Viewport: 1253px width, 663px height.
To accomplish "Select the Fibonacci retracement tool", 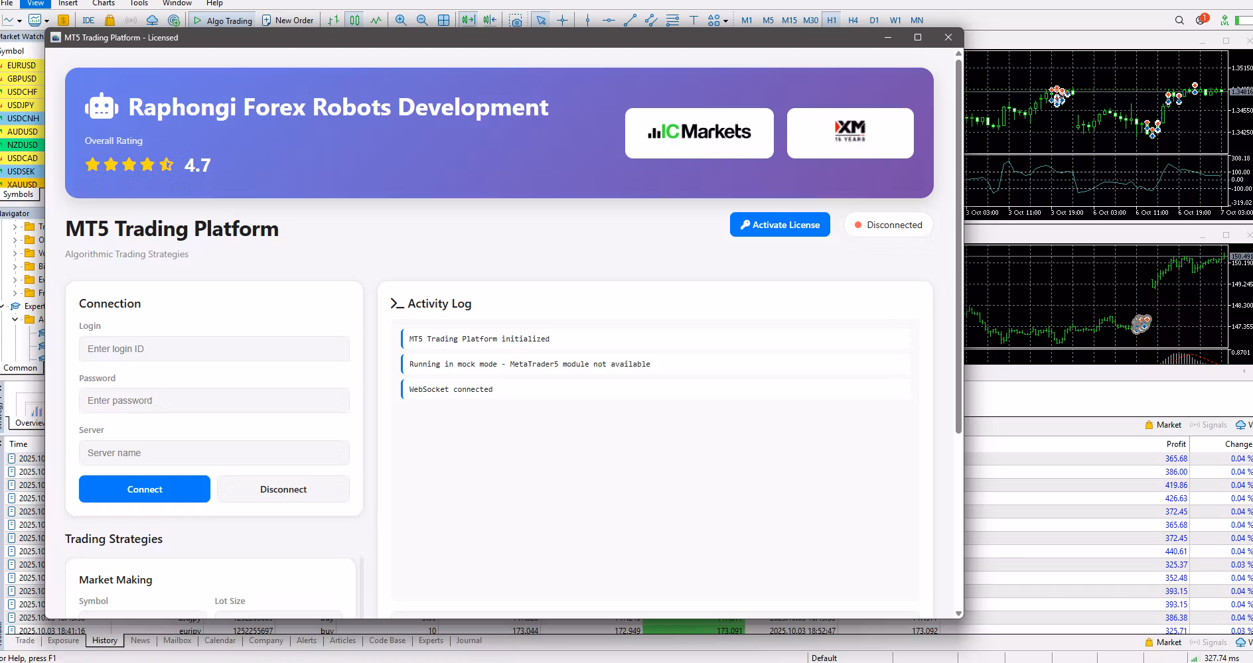I will pos(672,21).
